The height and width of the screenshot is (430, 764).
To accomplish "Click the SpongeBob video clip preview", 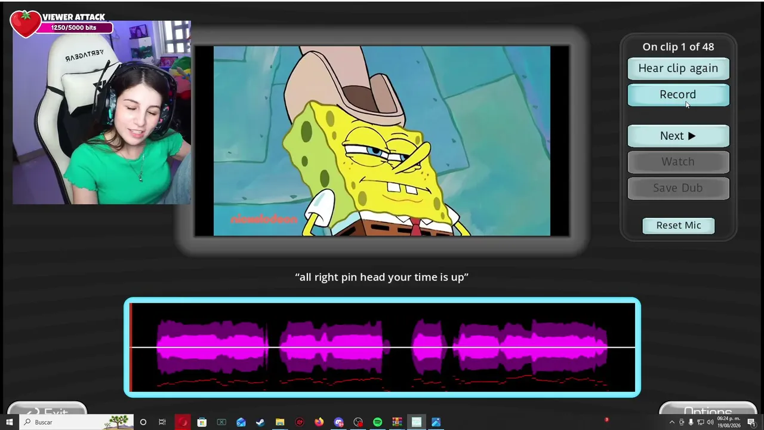I will point(382,141).
